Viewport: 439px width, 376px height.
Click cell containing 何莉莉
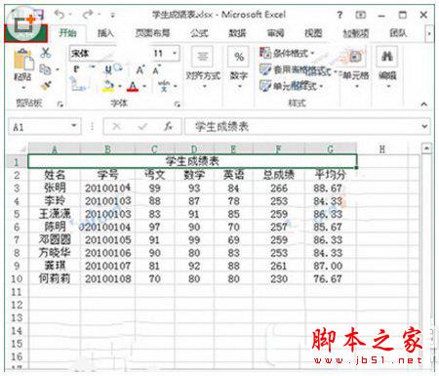click(55, 278)
